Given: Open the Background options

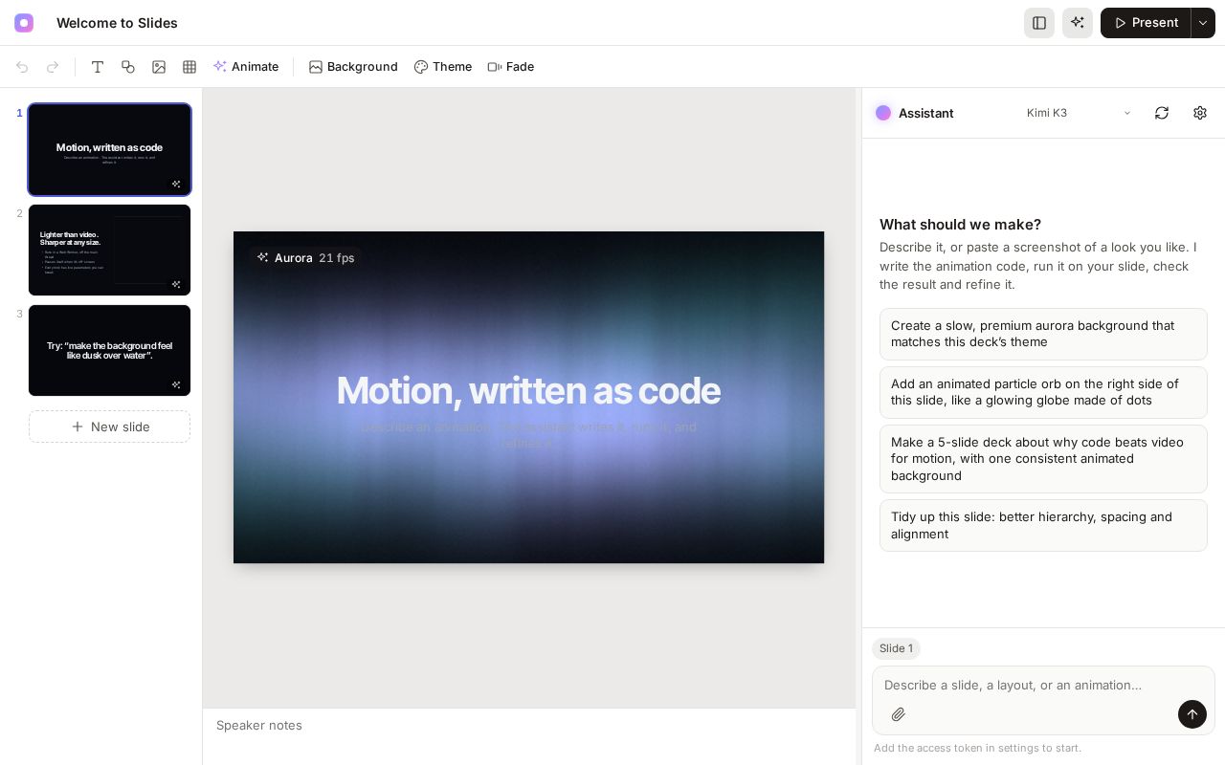Looking at the screenshot, I should (x=353, y=67).
